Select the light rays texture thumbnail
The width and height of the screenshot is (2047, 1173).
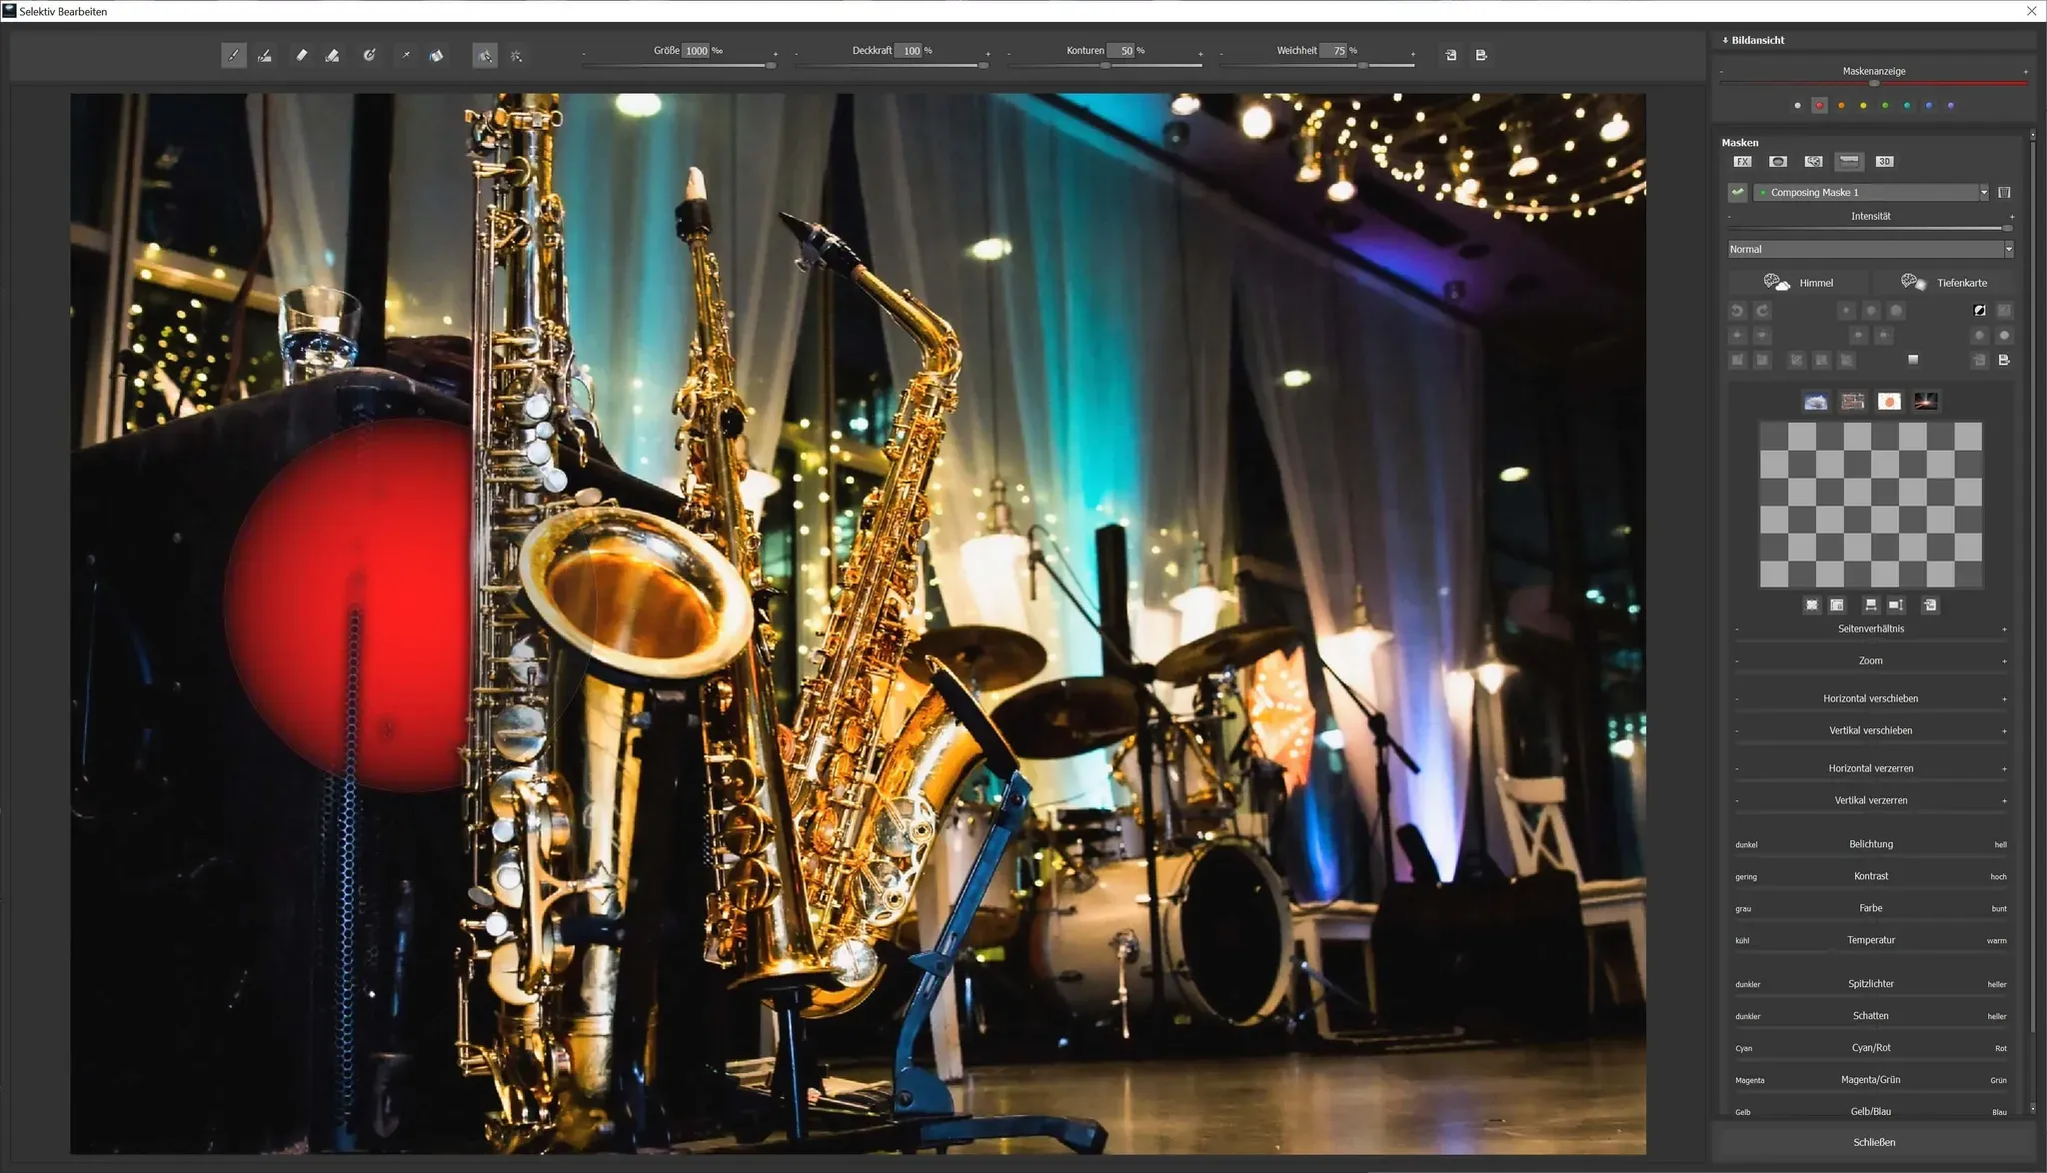click(x=1926, y=402)
